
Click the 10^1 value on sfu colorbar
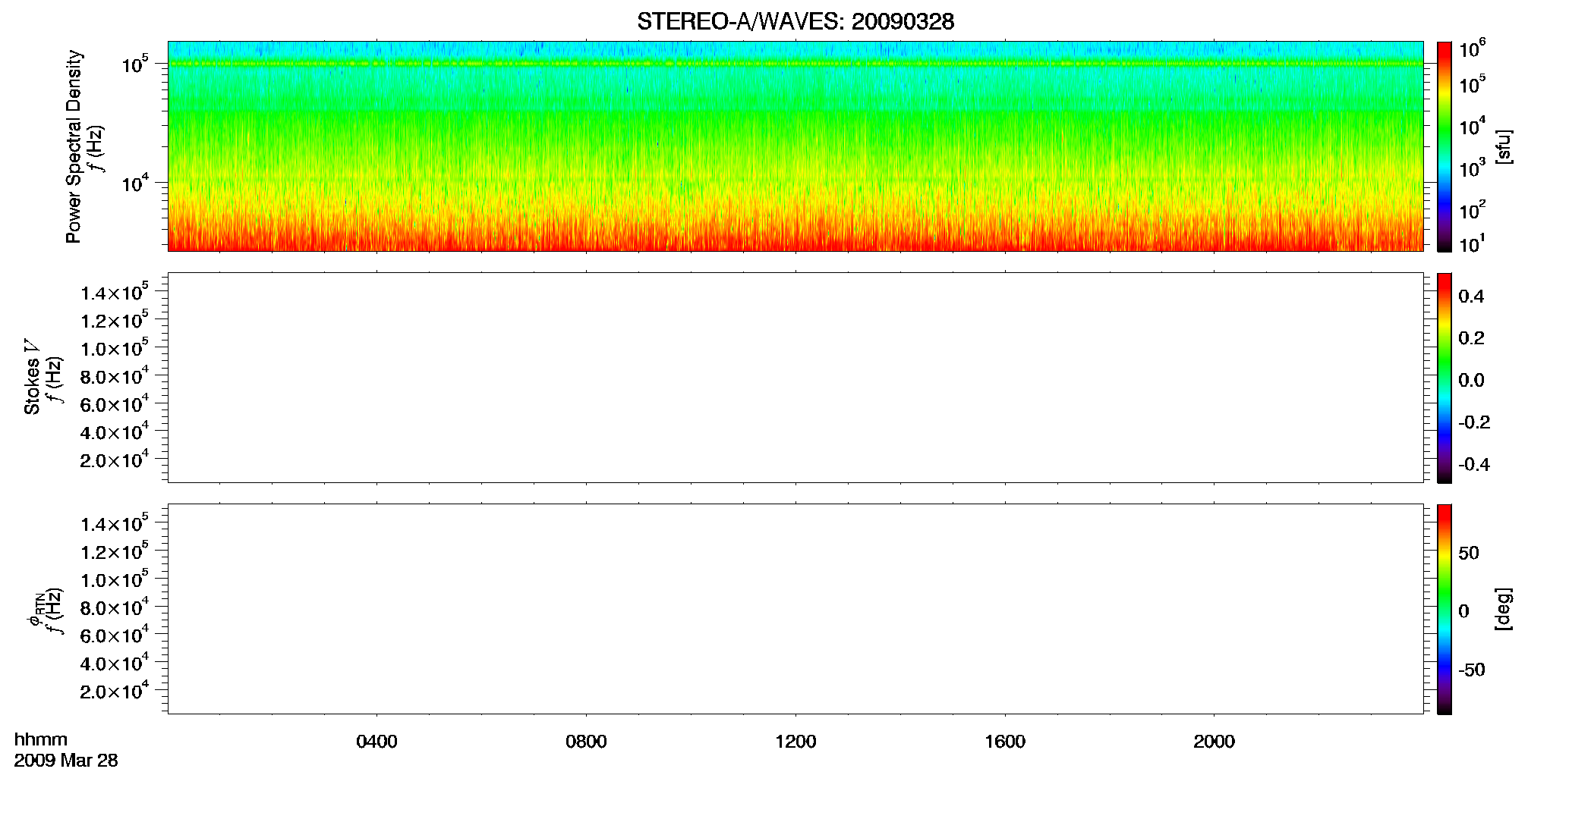coord(1473,243)
